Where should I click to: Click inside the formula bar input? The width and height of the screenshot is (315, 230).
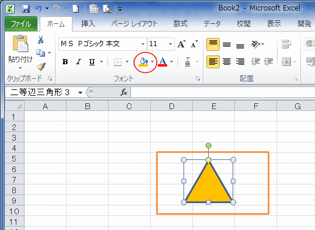223,92
